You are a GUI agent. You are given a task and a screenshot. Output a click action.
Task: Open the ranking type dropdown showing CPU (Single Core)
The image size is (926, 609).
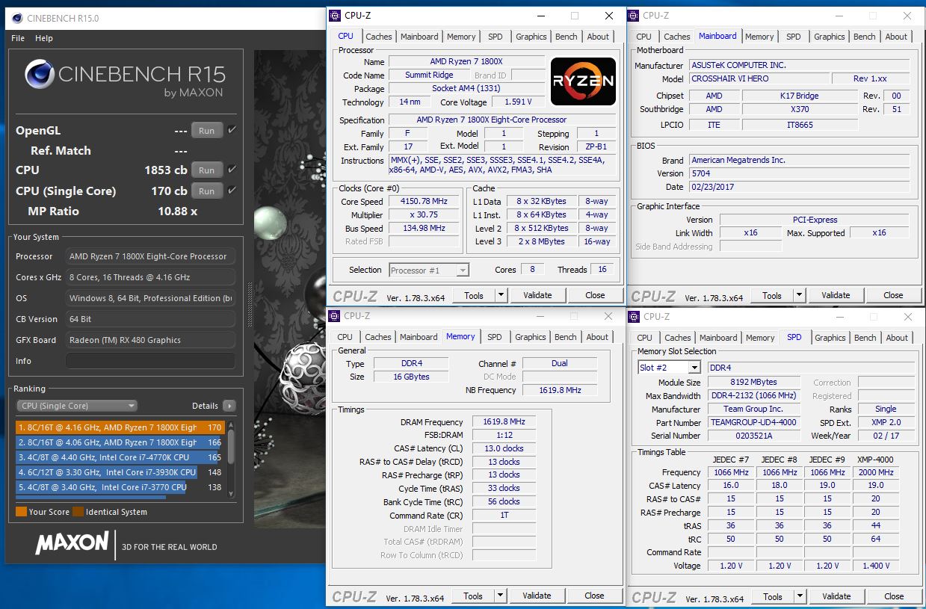tap(76, 406)
